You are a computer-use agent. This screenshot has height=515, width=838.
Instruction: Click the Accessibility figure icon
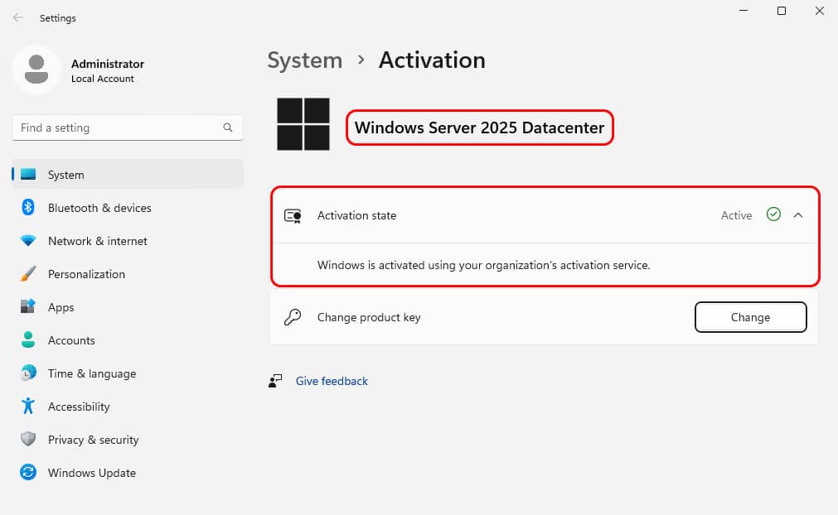(x=28, y=407)
